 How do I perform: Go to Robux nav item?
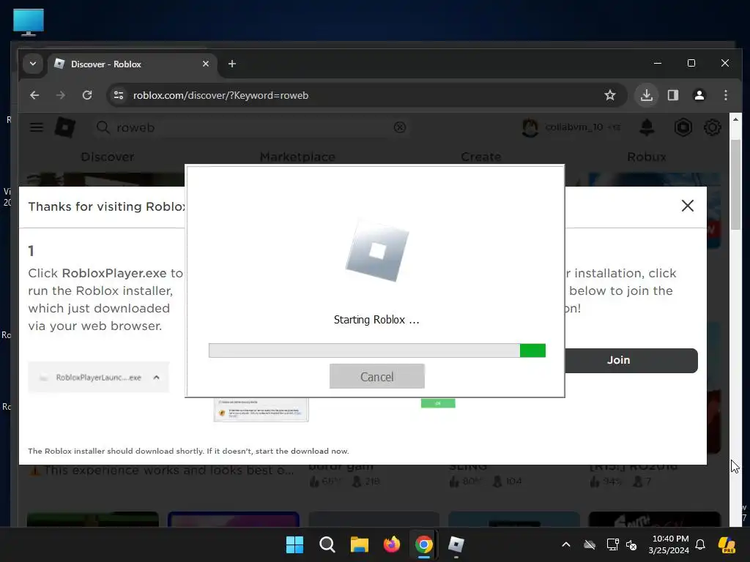(x=647, y=157)
